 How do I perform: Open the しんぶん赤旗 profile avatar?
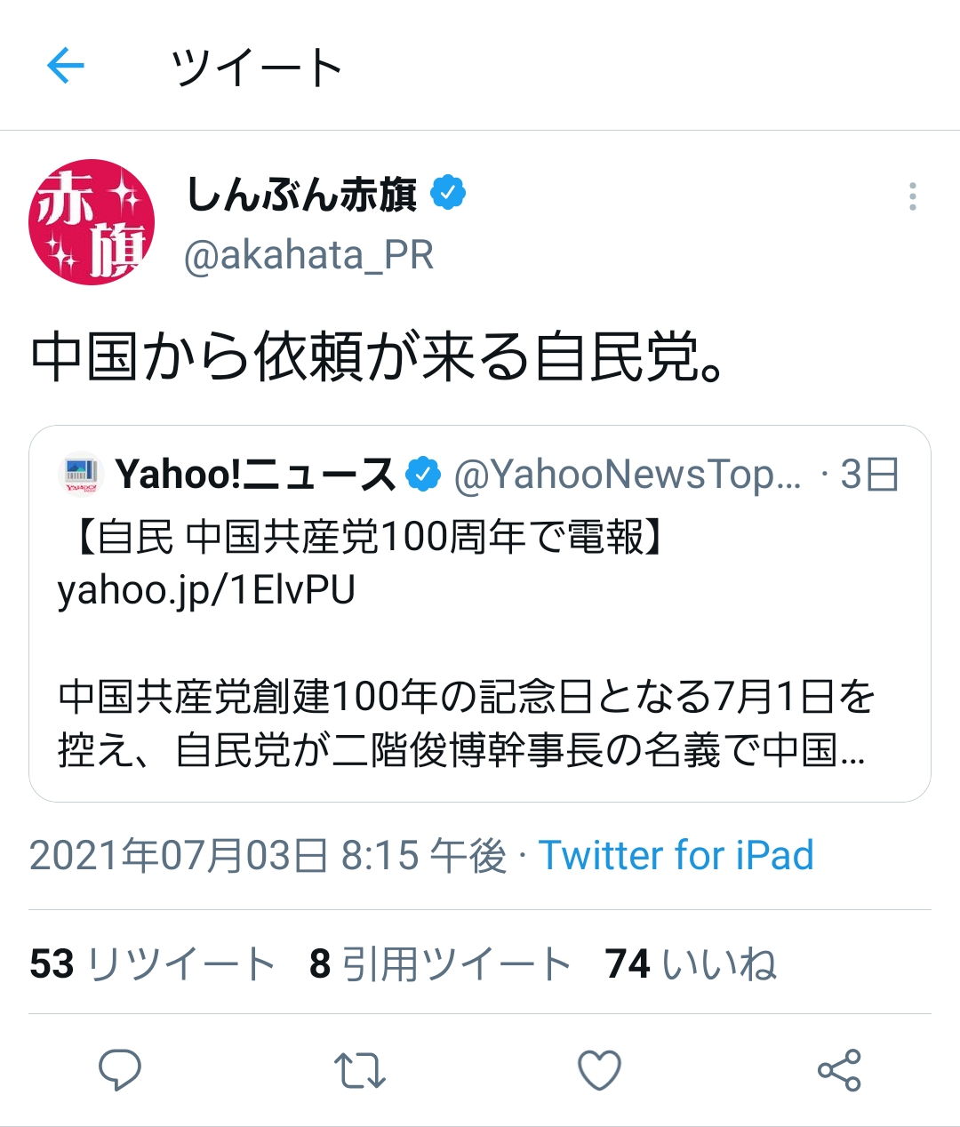pyautogui.click(x=92, y=222)
